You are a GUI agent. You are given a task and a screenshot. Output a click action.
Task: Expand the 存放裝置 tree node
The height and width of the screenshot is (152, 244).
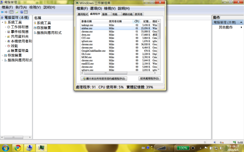pyautogui.click(x=3, y=55)
